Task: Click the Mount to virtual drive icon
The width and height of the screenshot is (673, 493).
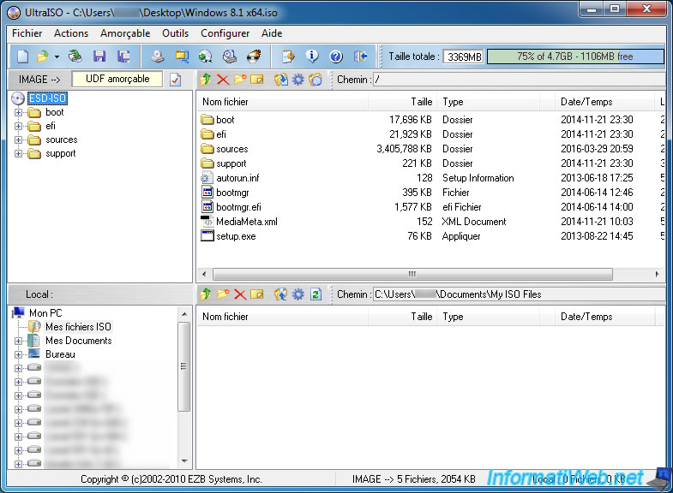Action: 230,56
